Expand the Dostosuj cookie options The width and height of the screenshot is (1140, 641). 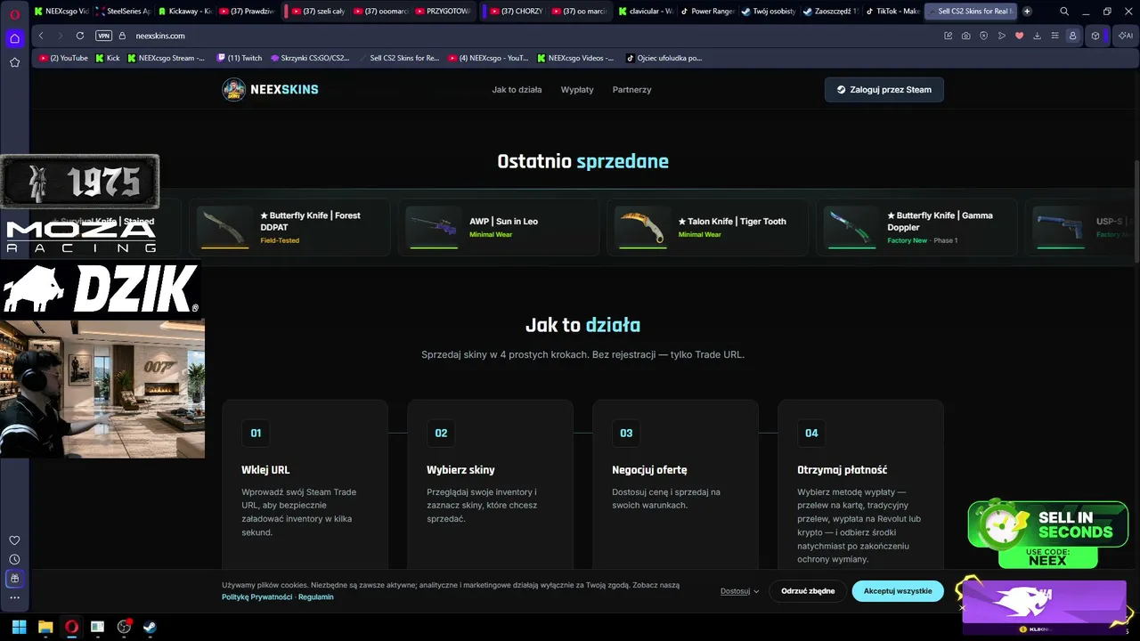740,591
